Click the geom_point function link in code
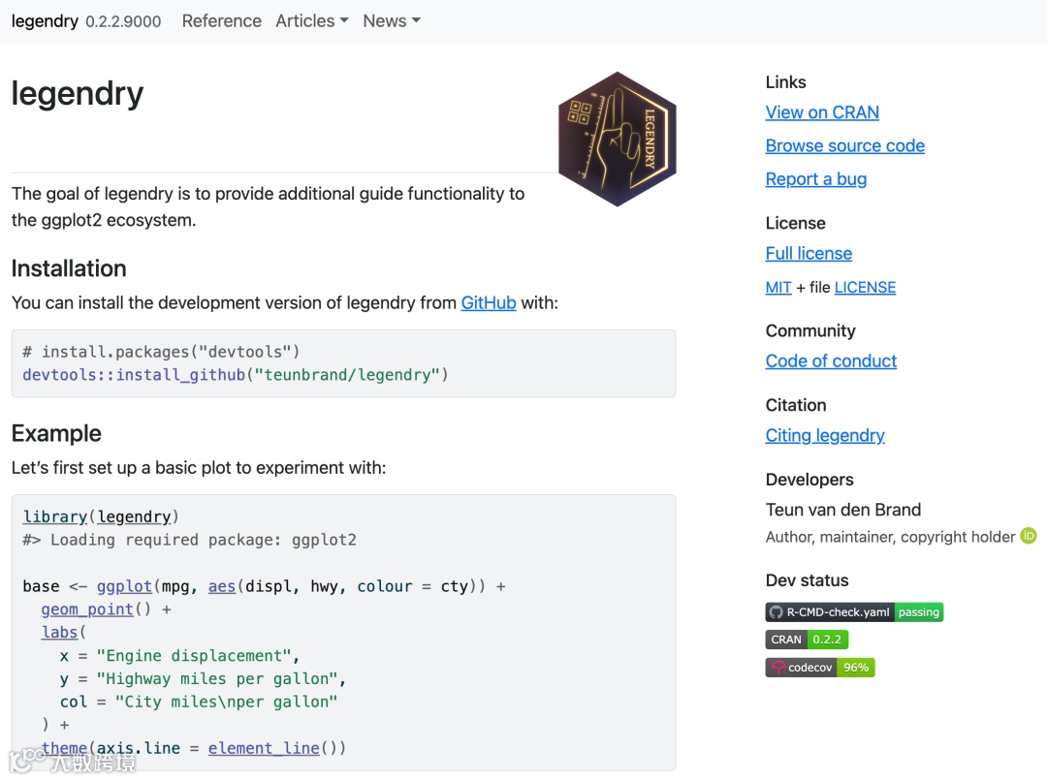Viewport: 1047px width, 781px height. pos(87,609)
